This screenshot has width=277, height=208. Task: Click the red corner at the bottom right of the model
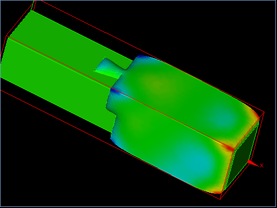pyautogui.click(x=218, y=192)
